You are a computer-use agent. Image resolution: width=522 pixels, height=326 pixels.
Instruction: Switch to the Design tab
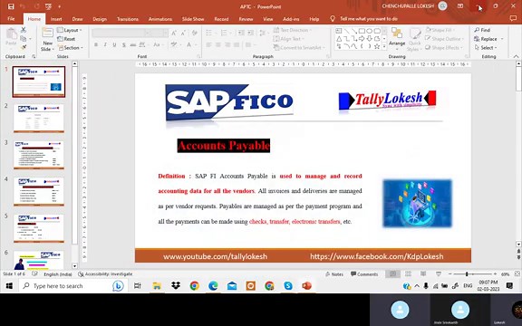tap(100, 19)
